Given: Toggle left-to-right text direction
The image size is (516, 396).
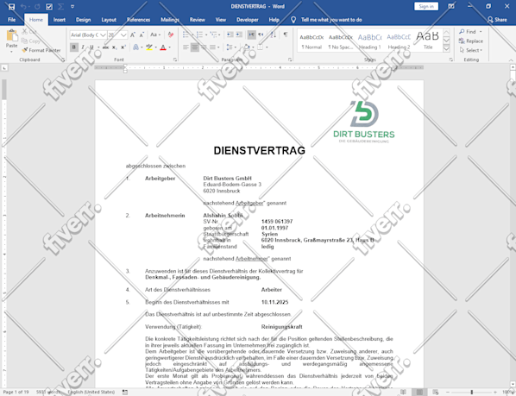Looking at the screenshot, I should (252, 35).
